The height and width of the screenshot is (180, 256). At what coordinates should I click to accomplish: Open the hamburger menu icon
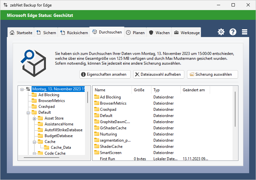coord(245,32)
